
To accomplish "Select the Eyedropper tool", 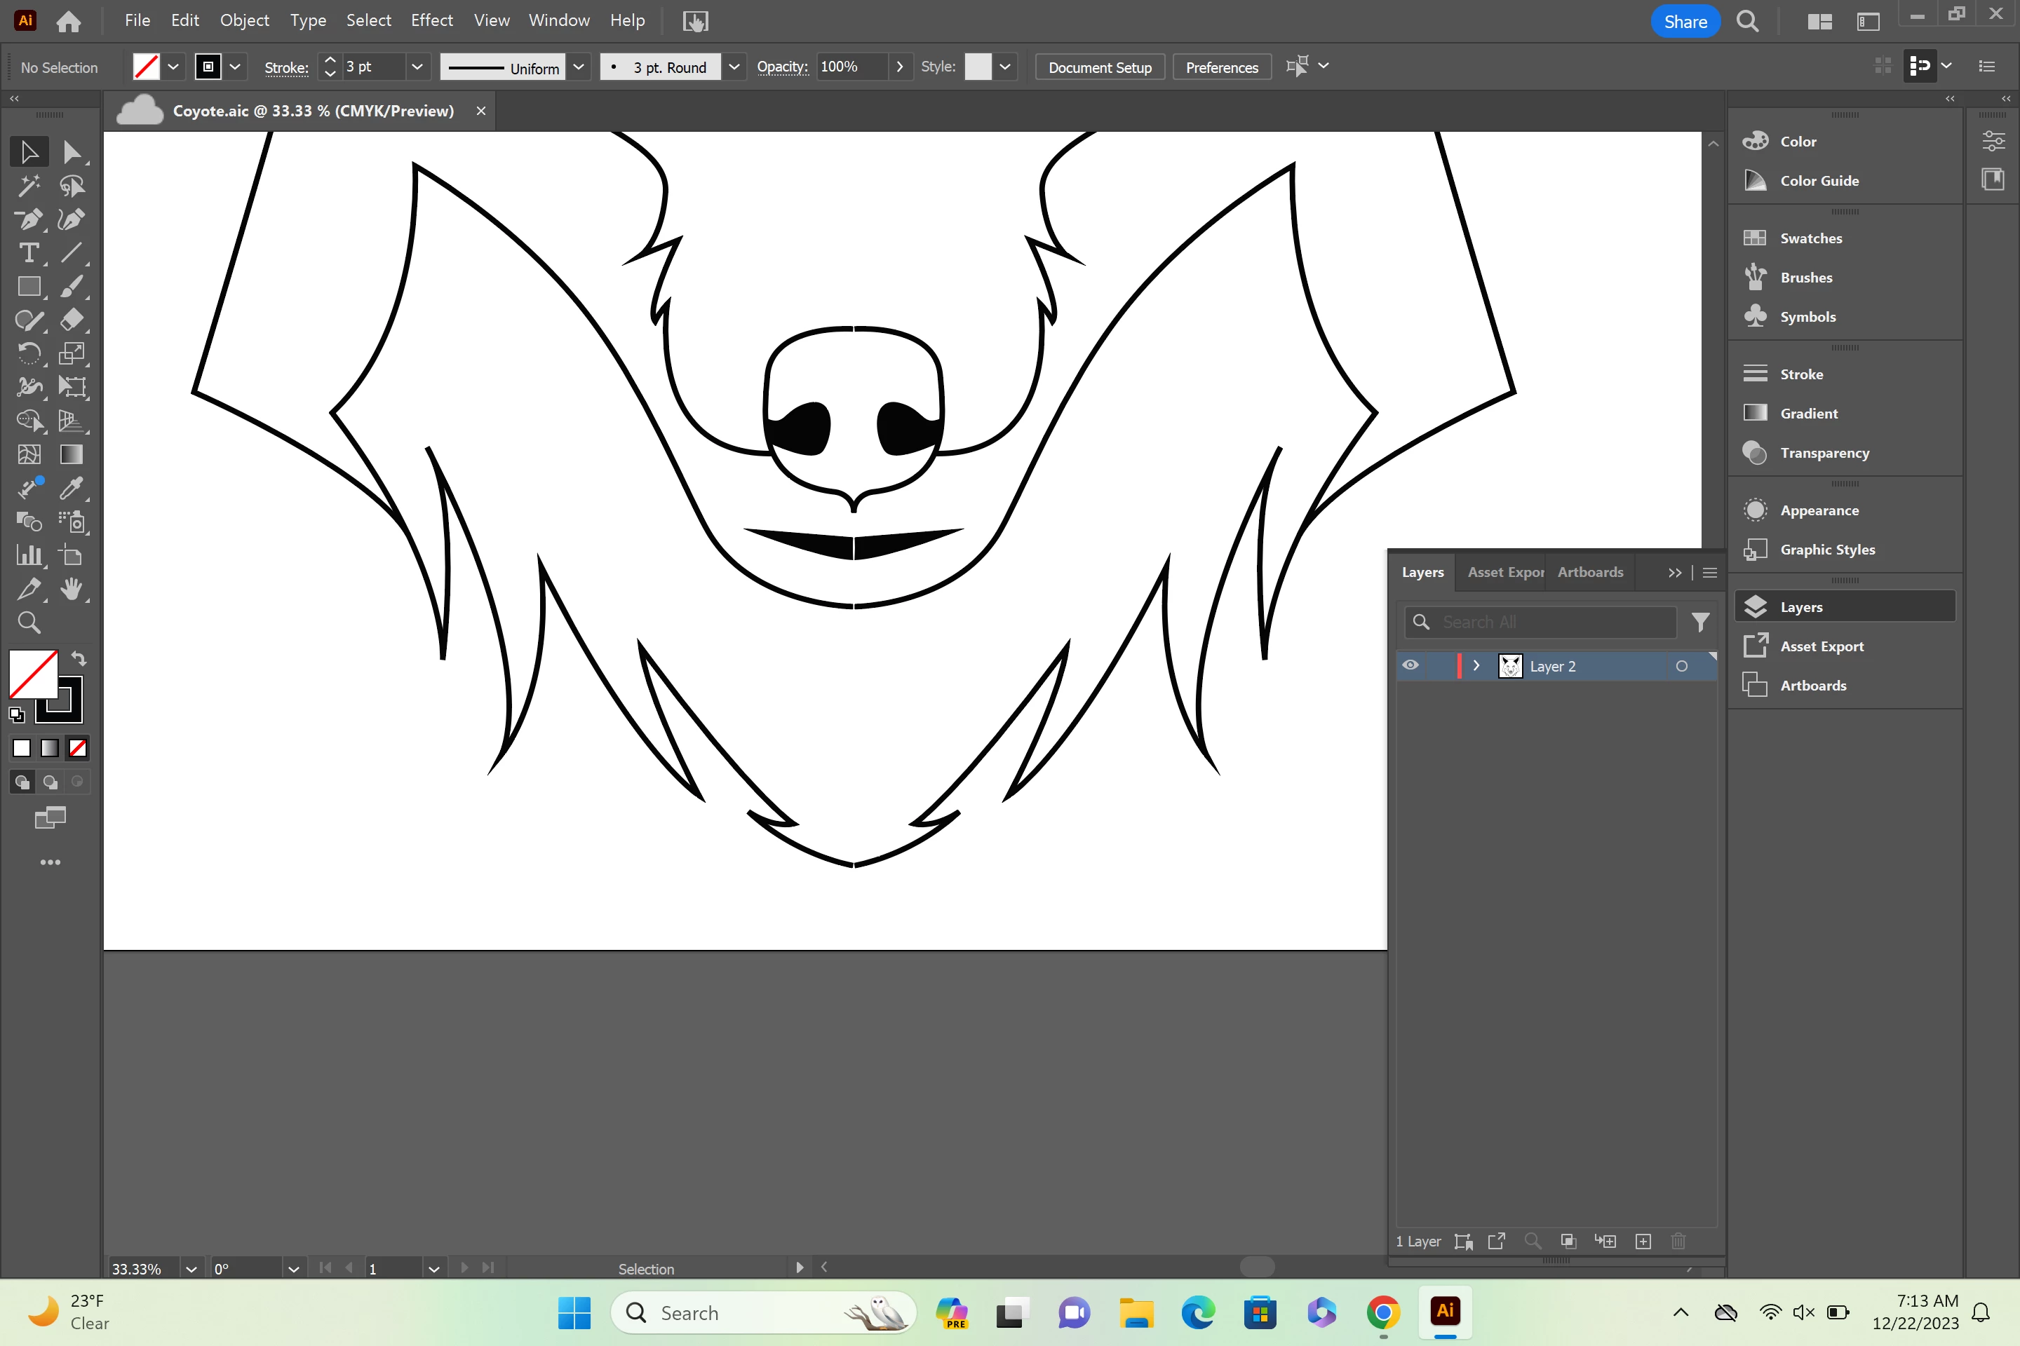I will pyautogui.click(x=72, y=489).
